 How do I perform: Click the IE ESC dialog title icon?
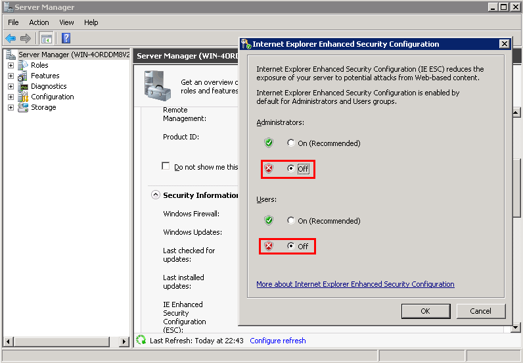click(246, 44)
